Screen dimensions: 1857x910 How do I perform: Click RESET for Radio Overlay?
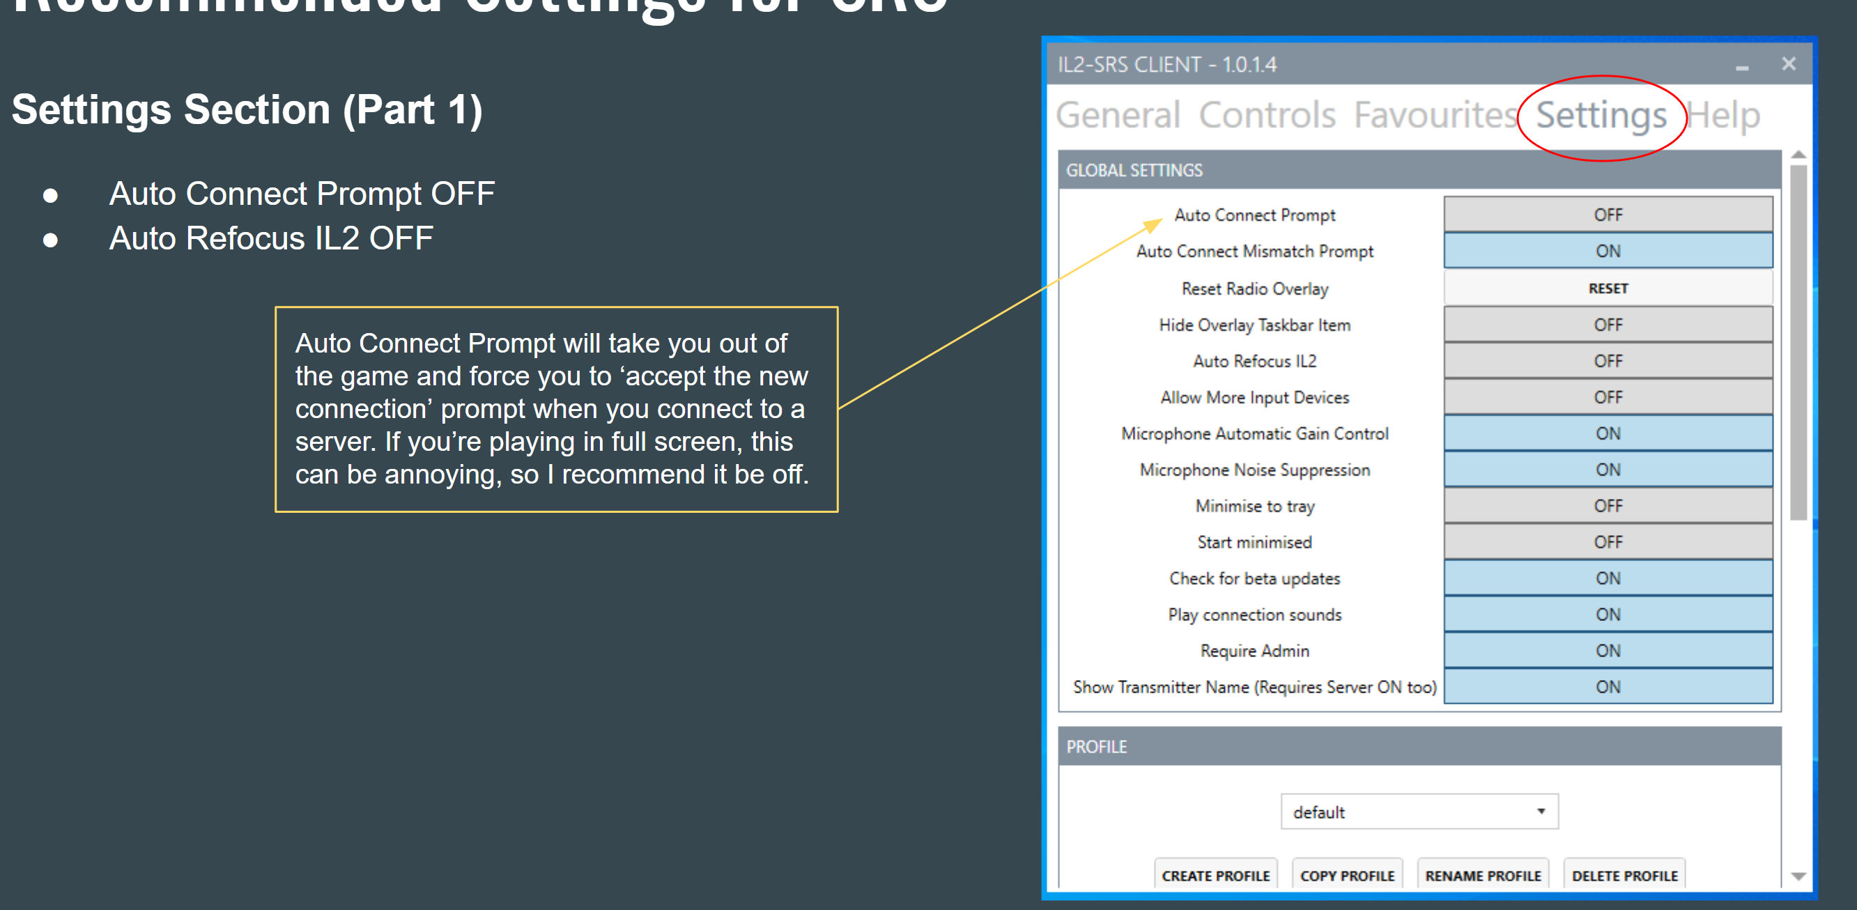(1608, 288)
